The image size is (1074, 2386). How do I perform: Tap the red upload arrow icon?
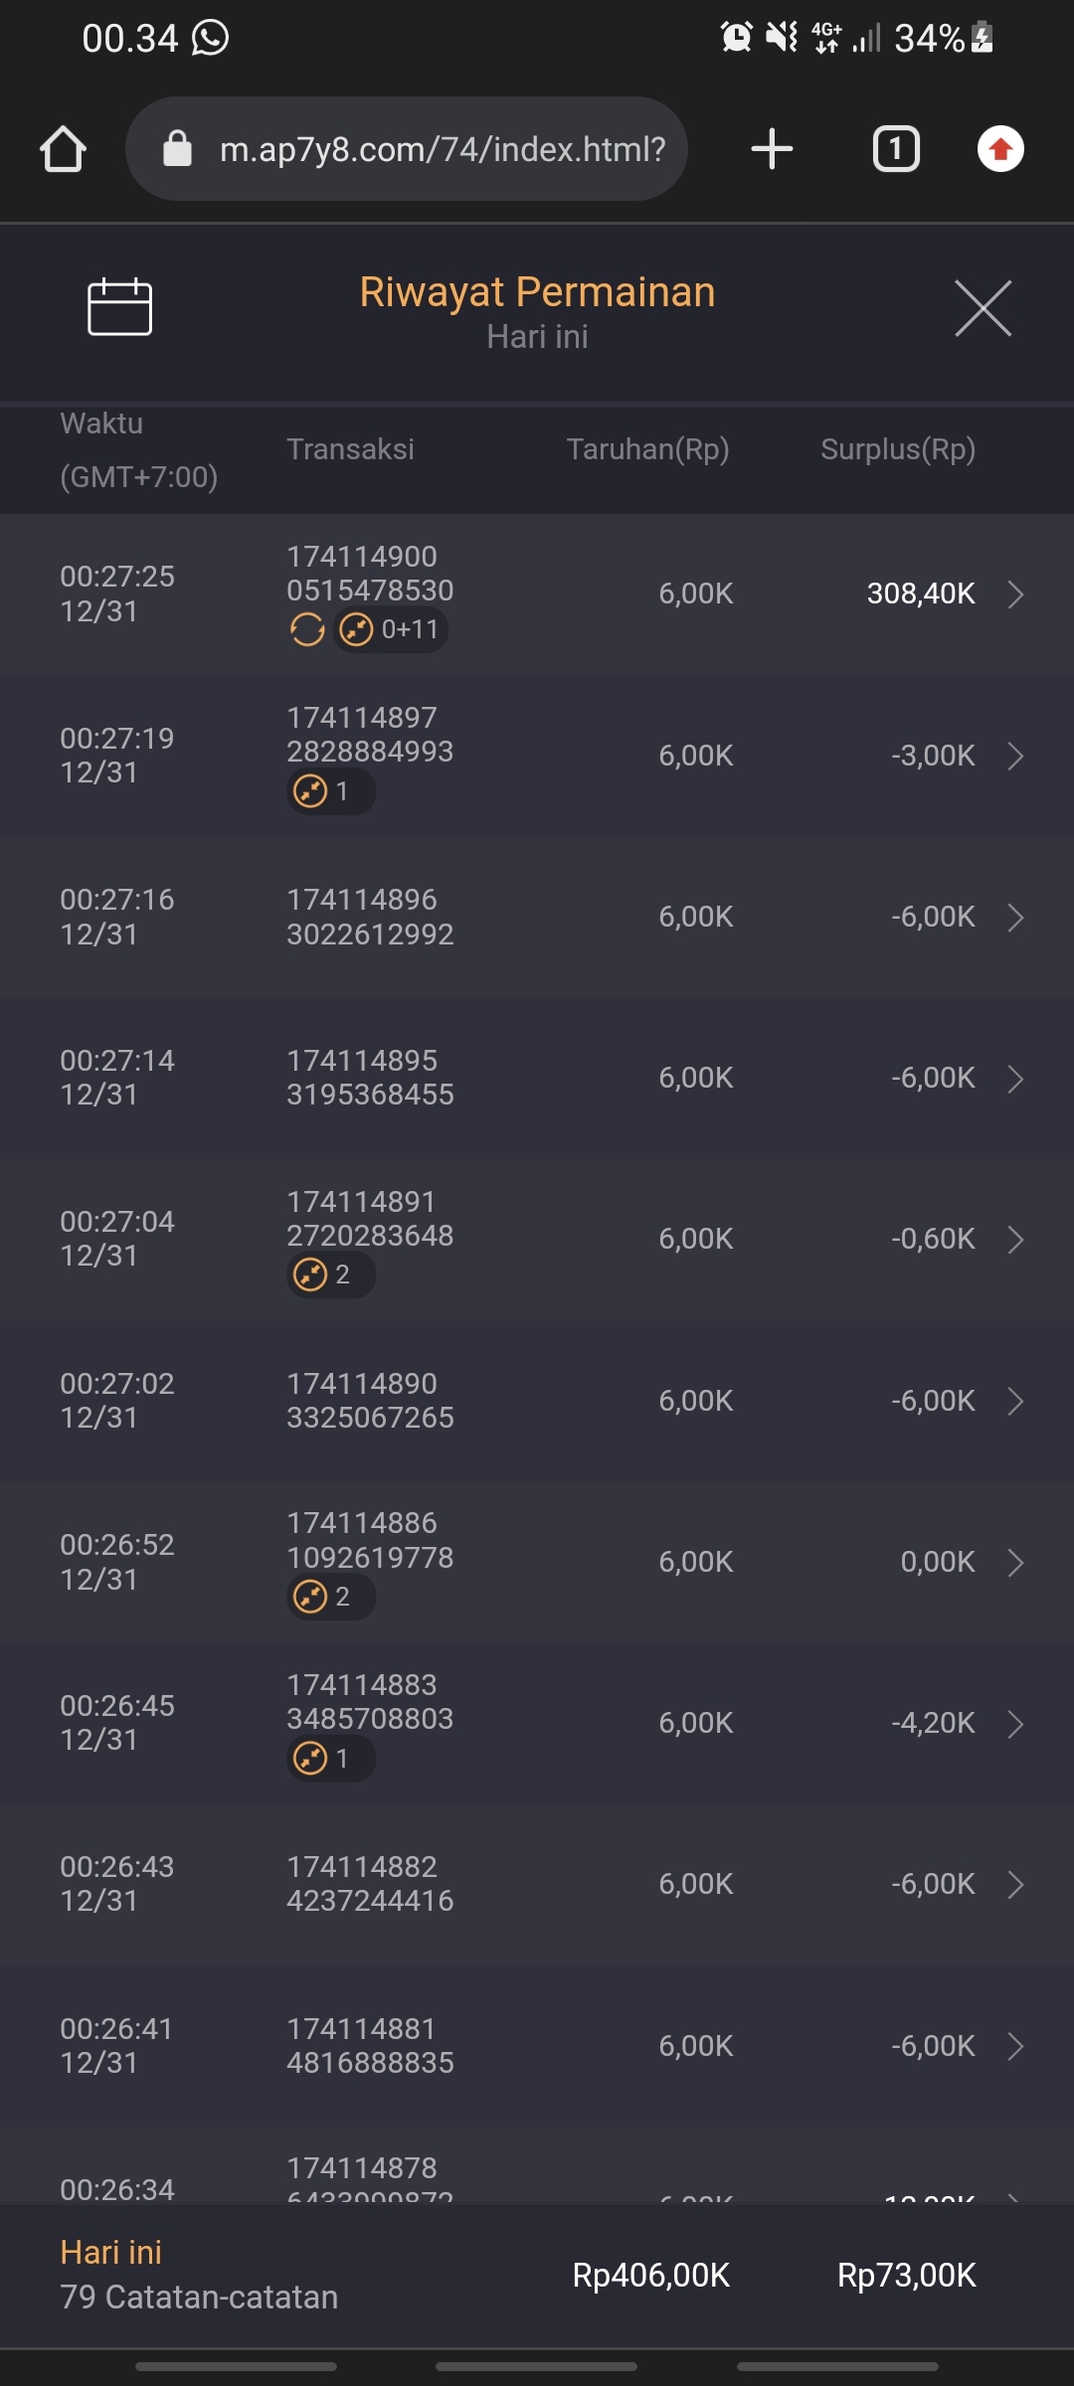[1000, 149]
